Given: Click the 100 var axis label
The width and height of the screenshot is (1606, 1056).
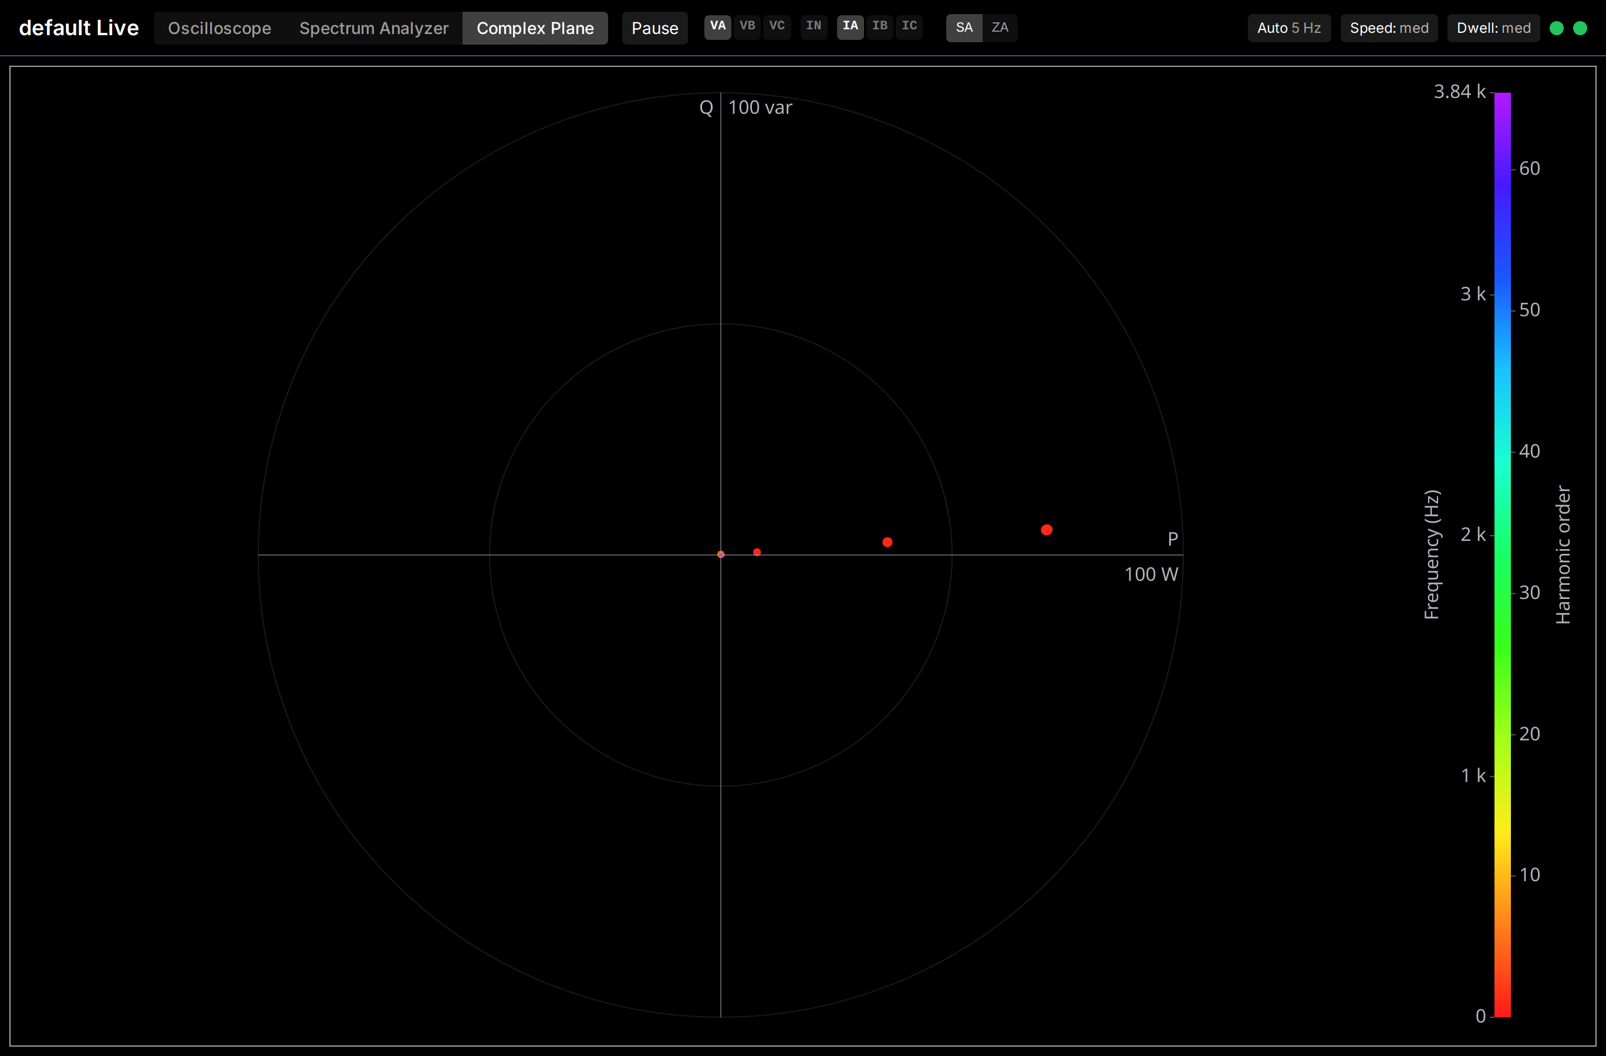Looking at the screenshot, I should coord(760,108).
